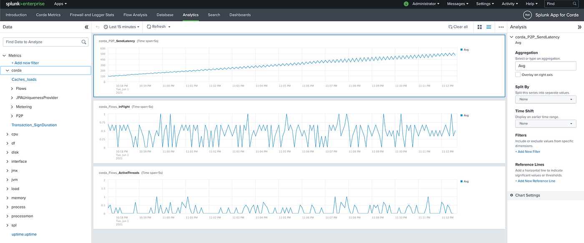Collapse the corda tree node
Viewport: 584px width, 243px height.
[7, 70]
